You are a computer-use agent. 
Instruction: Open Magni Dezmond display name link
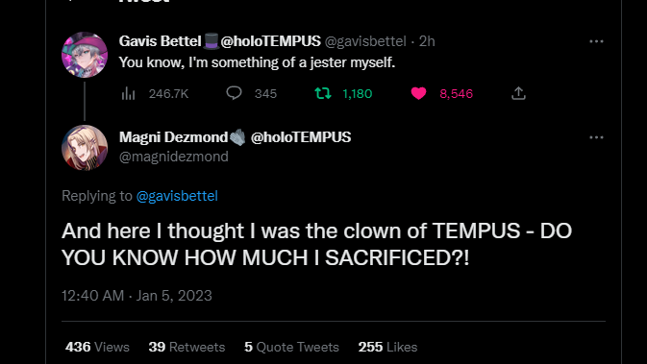tap(236, 137)
